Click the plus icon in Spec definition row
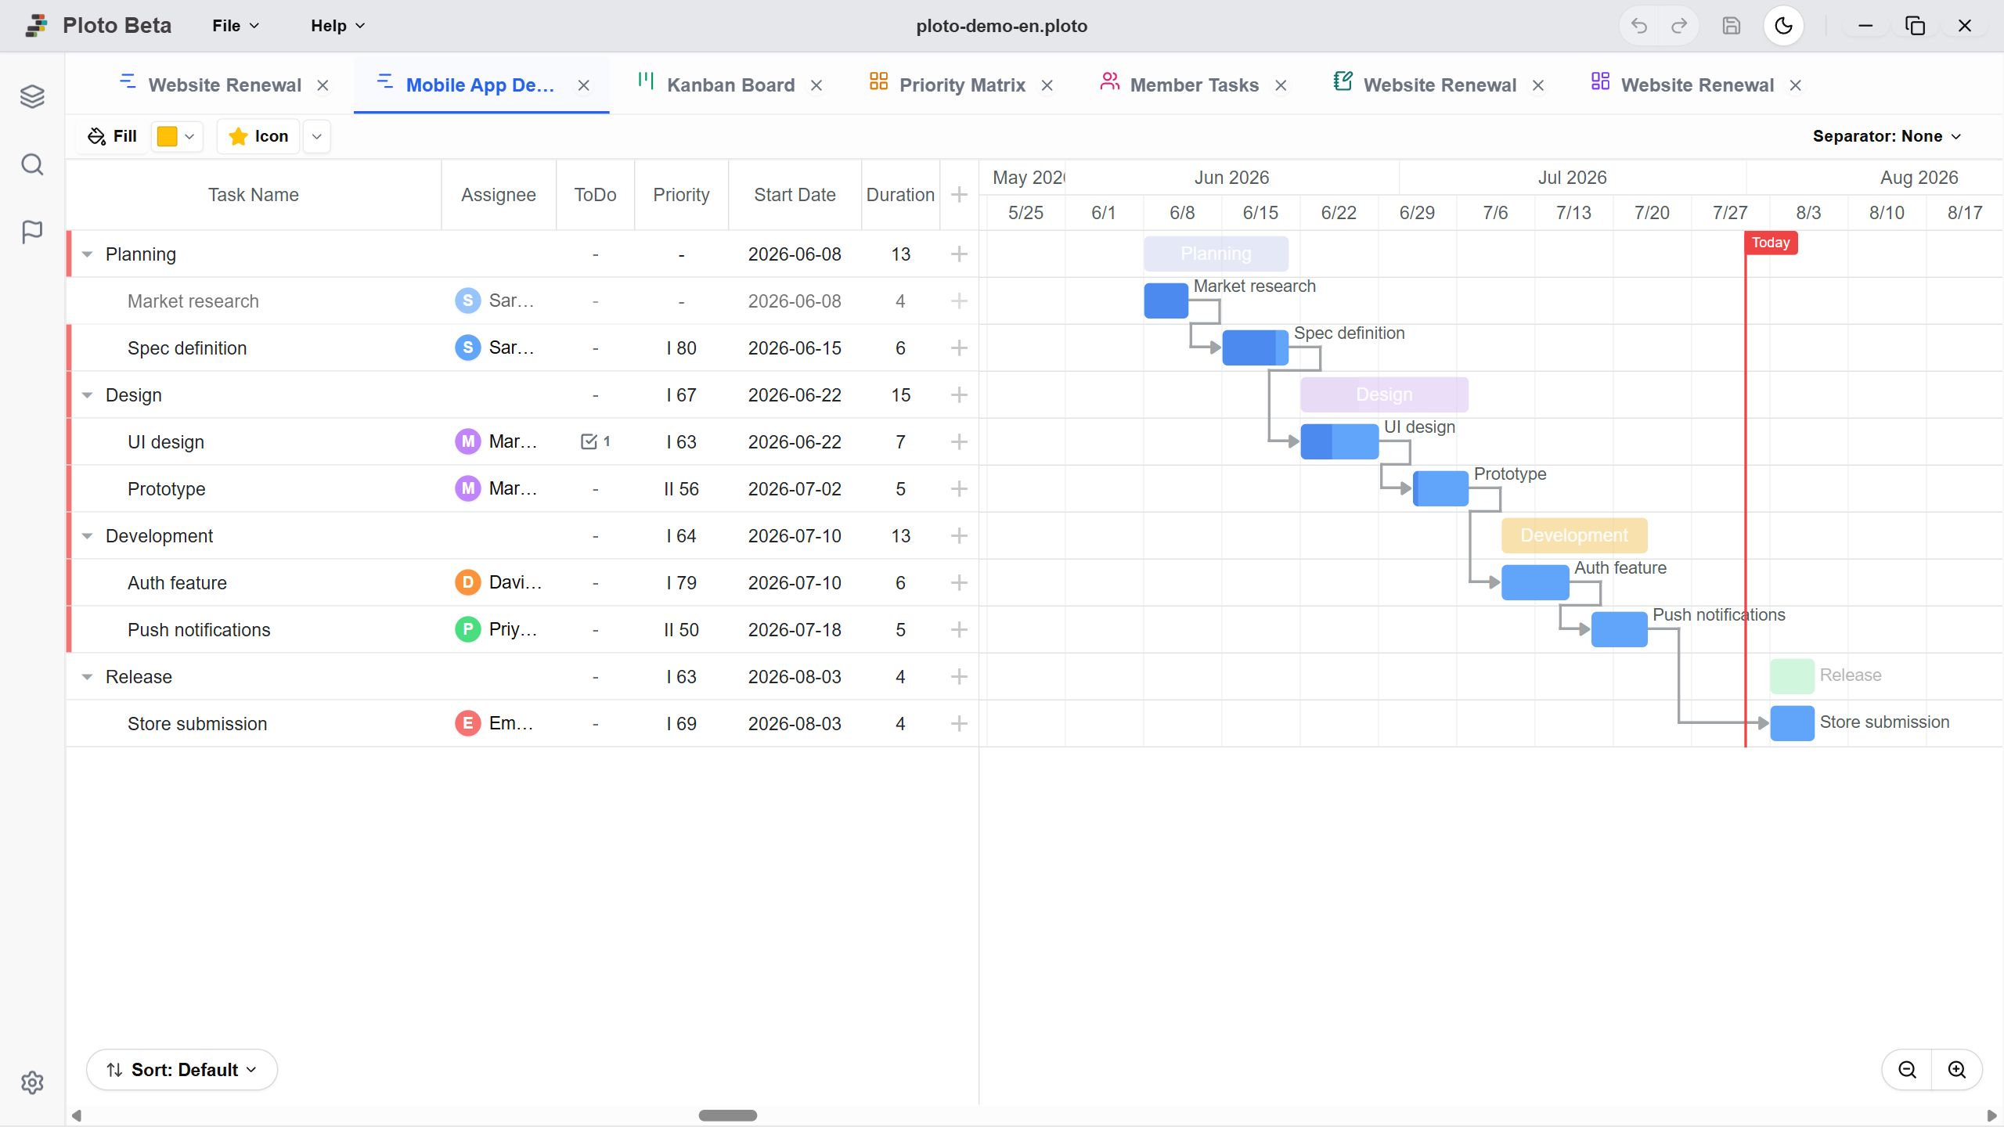Screen dimensions: 2004x1127 [959, 348]
